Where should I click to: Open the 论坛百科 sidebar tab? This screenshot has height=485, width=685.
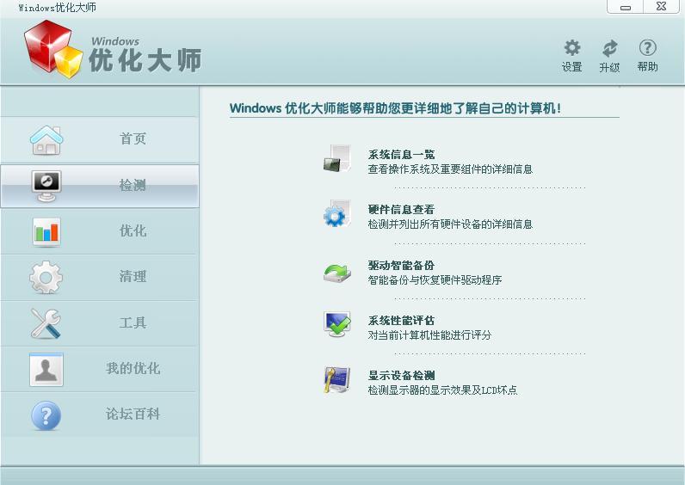pyautogui.click(x=100, y=414)
